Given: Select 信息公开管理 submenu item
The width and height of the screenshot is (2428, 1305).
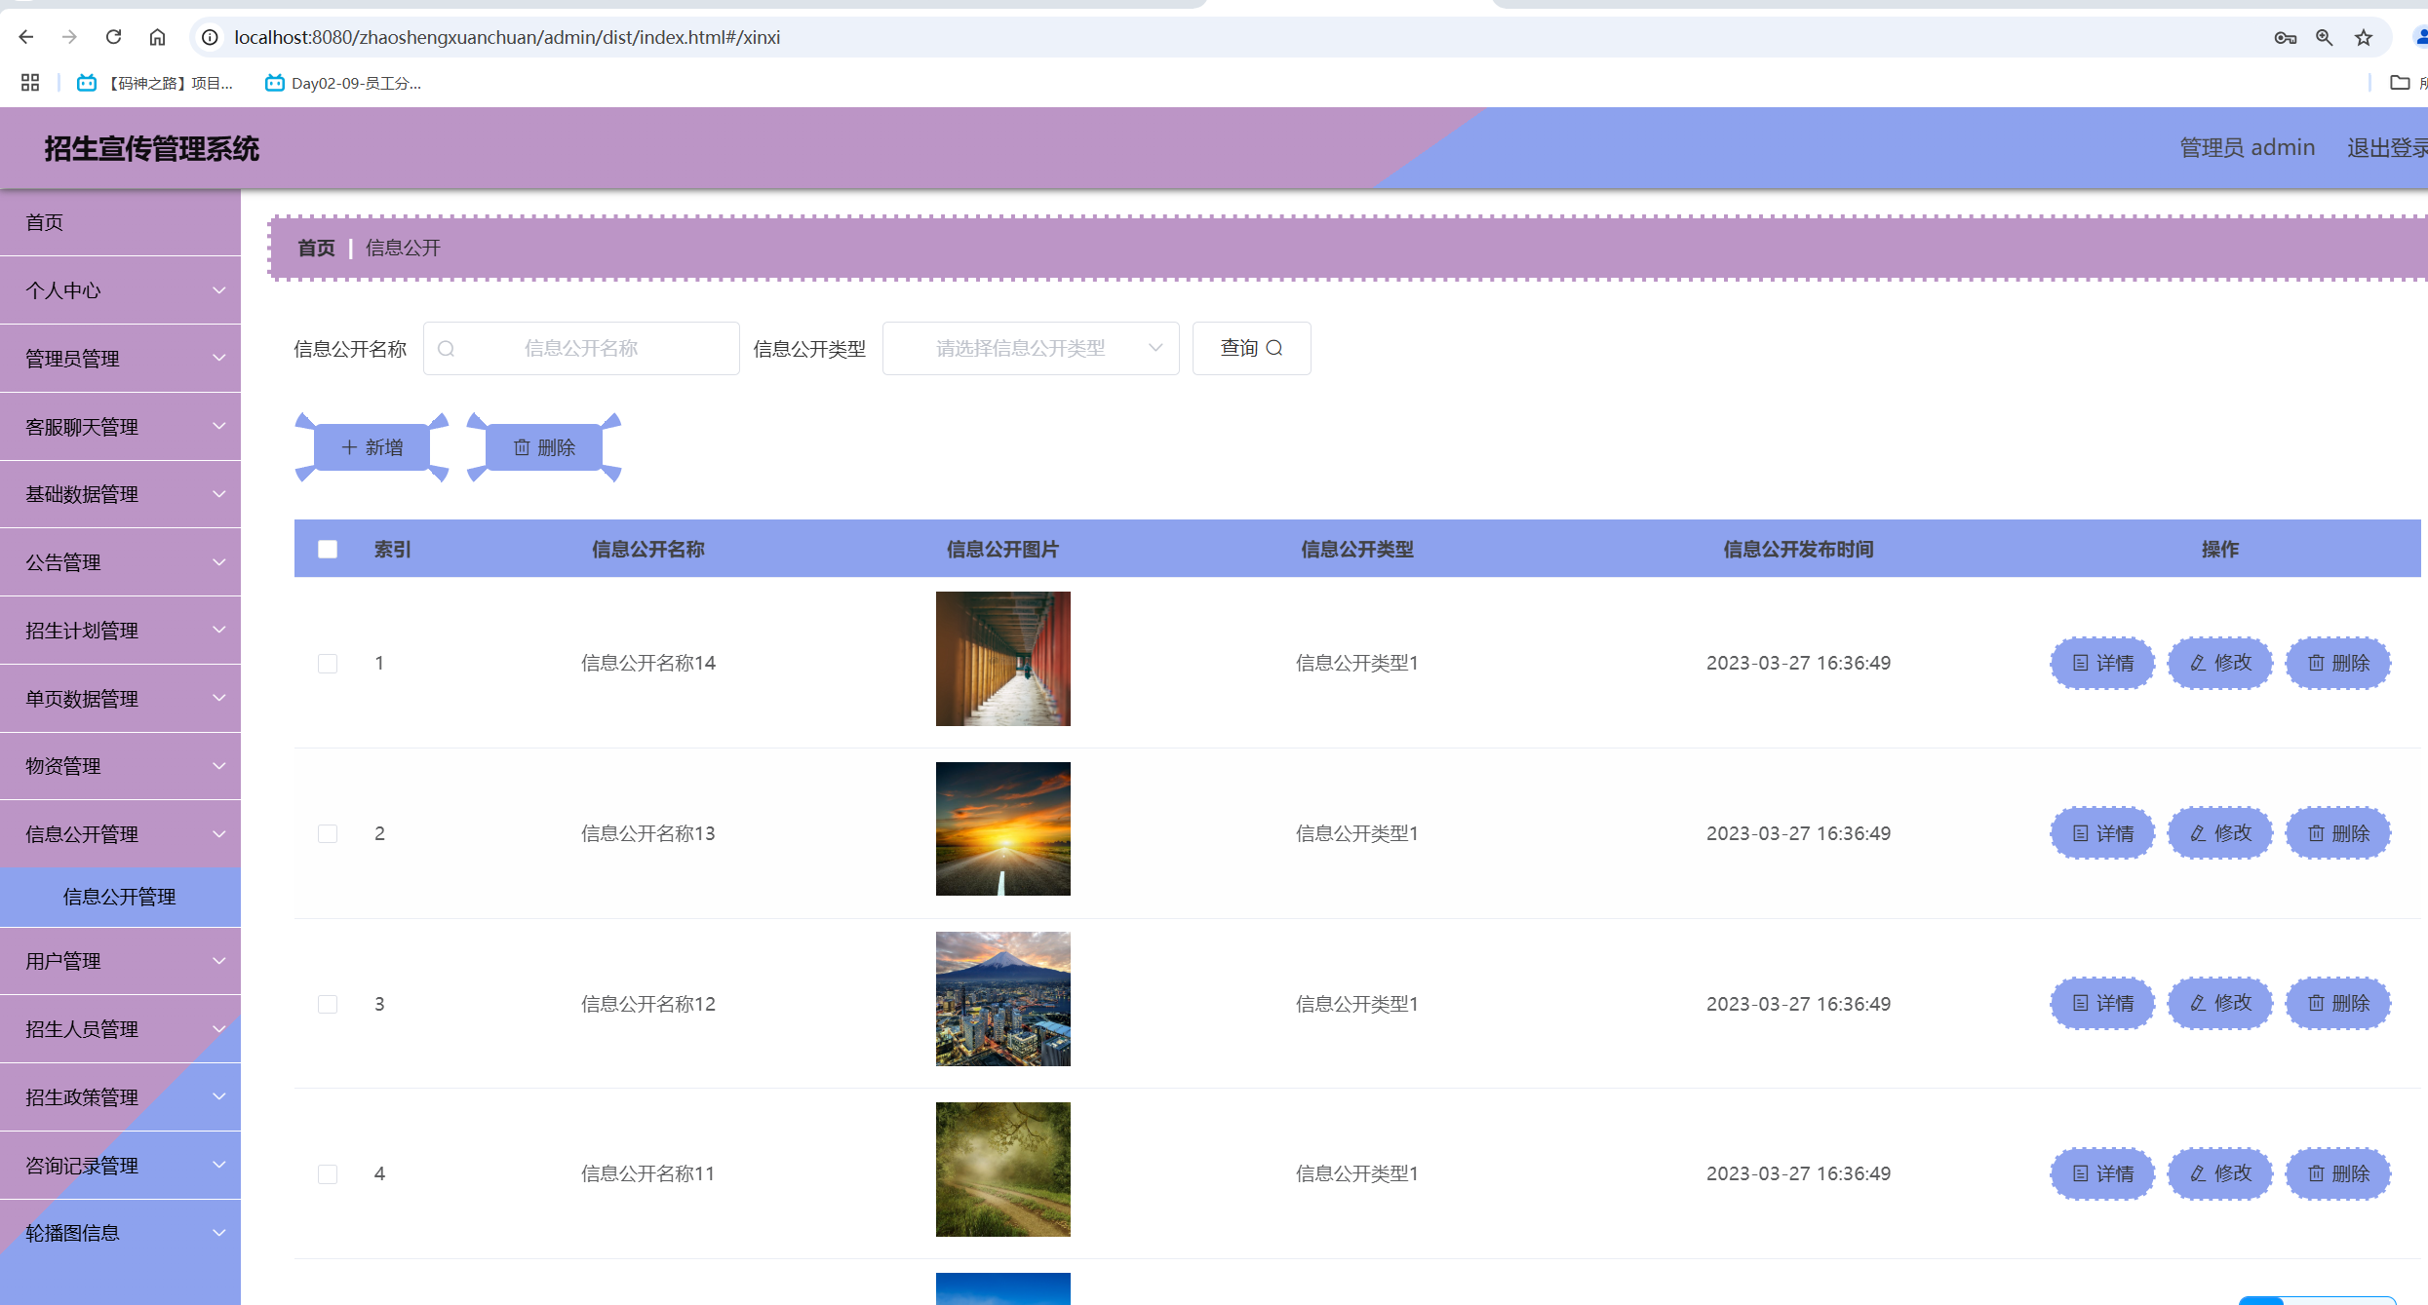Looking at the screenshot, I should 120,897.
